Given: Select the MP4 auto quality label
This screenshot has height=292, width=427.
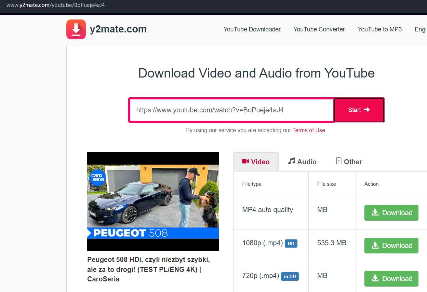Looking at the screenshot, I should 267,210.
